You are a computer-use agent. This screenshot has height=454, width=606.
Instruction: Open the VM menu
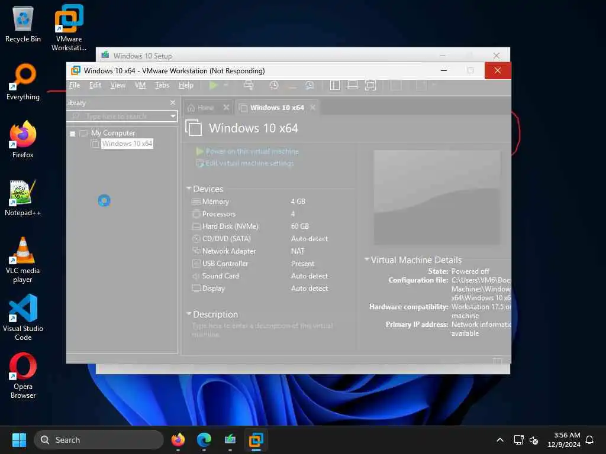tap(140, 85)
